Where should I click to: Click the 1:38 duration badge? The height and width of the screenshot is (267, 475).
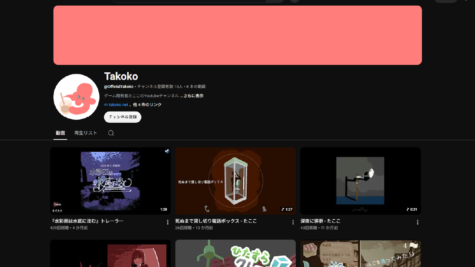164,210
